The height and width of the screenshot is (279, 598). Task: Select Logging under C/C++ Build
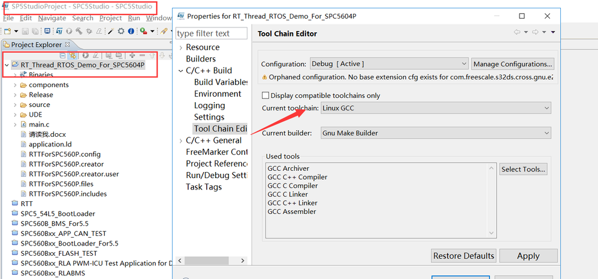(x=209, y=106)
